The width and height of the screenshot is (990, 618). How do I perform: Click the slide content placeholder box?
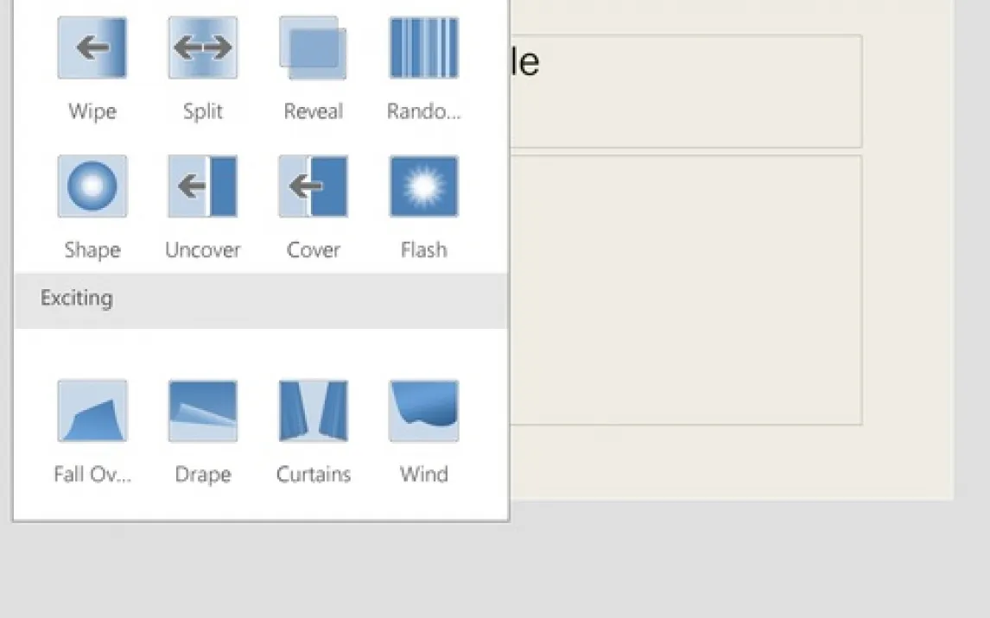click(x=687, y=290)
